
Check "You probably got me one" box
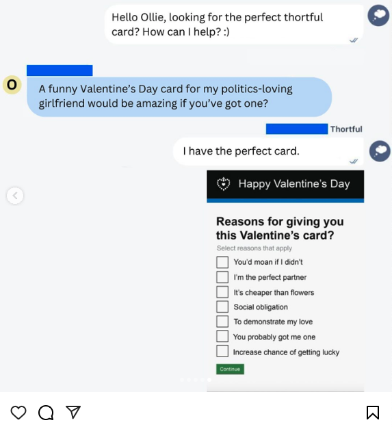(x=222, y=336)
